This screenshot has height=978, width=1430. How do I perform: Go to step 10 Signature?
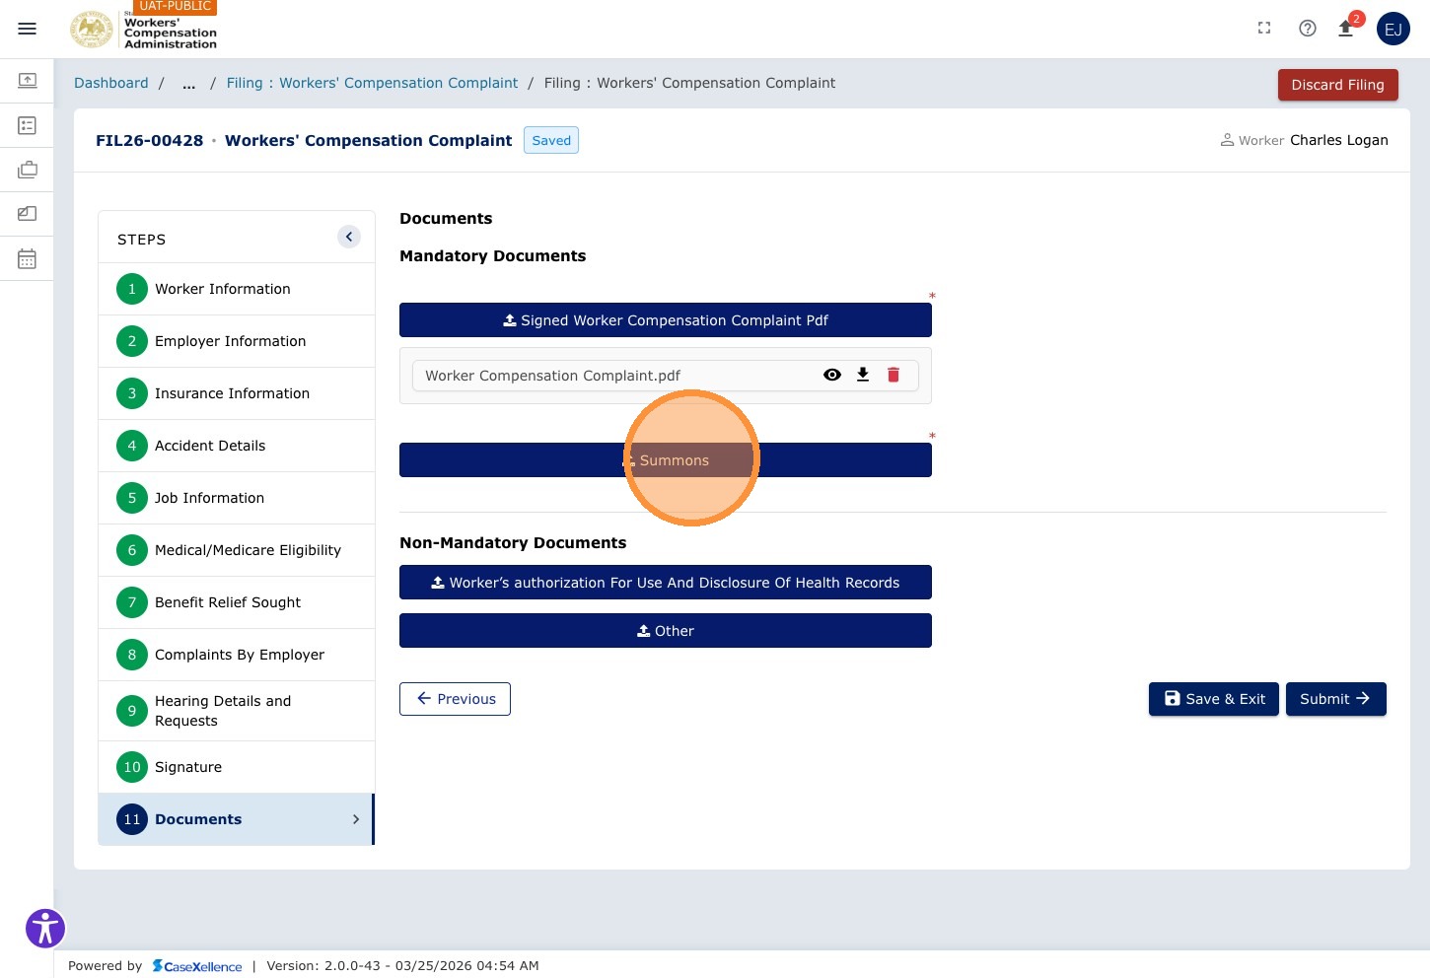[237, 767]
